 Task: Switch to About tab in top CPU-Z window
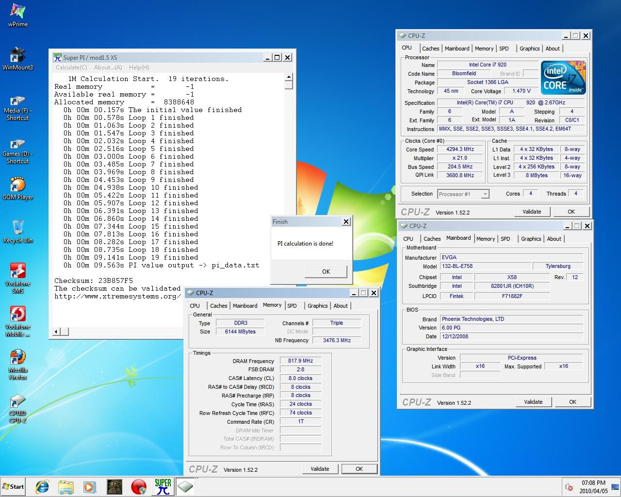(553, 49)
